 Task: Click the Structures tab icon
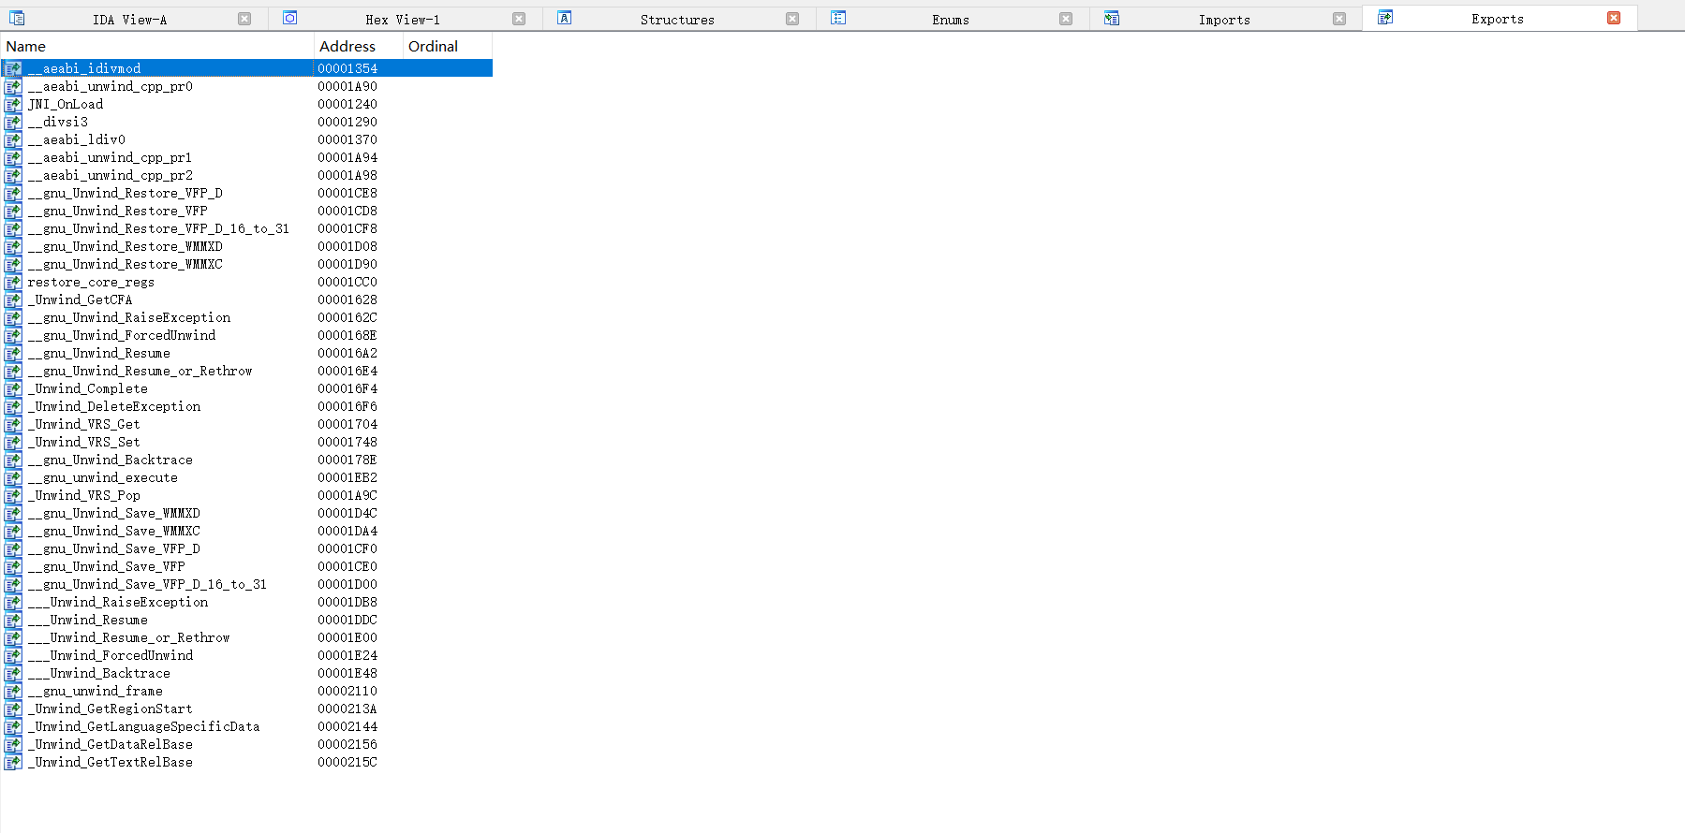pyautogui.click(x=564, y=19)
